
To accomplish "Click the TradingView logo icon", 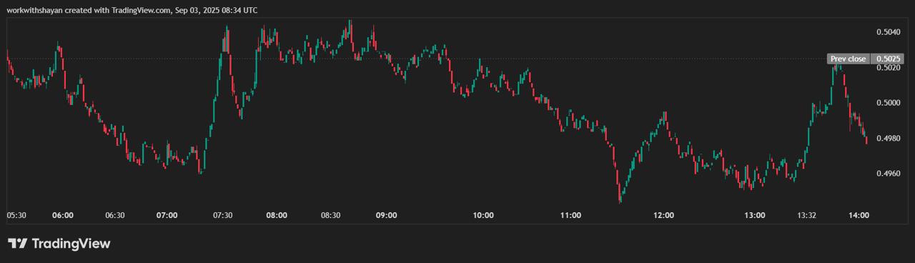I will tap(18, 244).
